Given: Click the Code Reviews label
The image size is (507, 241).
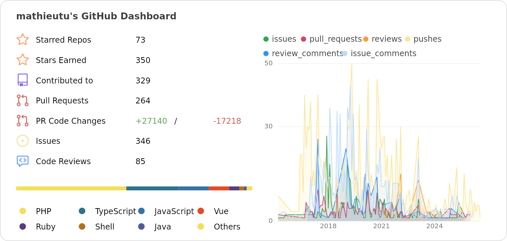Looking at the screenshot, I should click(63, 162).
